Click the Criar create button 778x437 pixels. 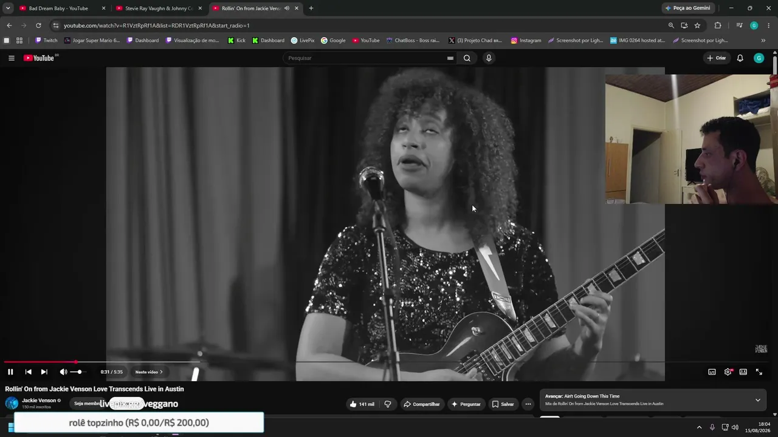(x=717, y=58)
